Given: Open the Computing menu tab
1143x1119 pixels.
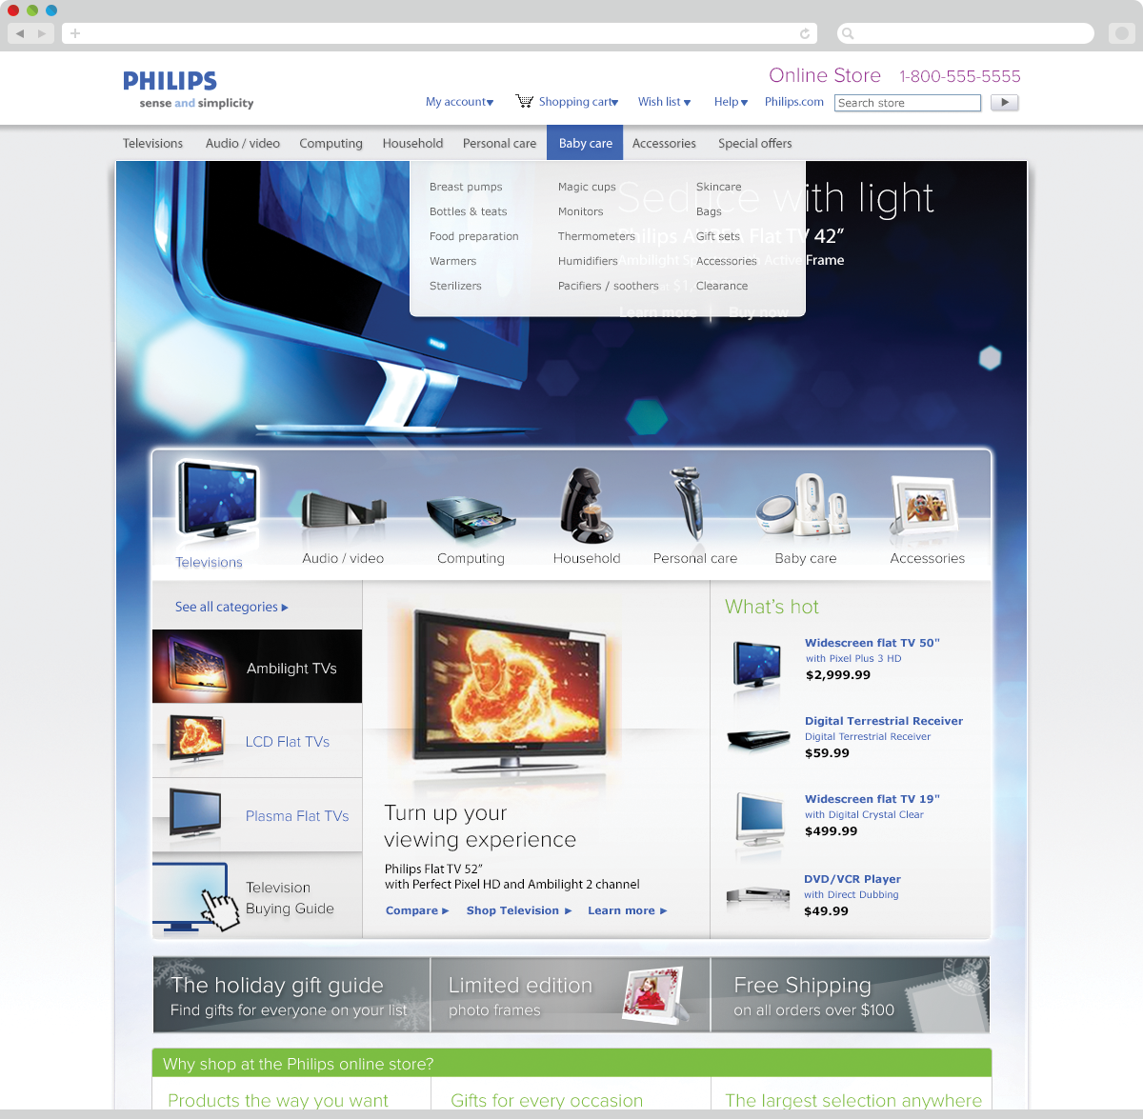Looking at the screenshot, I should pyautogui.click(x=331, y=143).
